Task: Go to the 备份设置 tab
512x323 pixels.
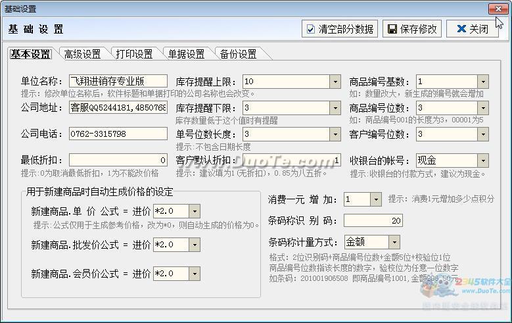Action: click(x=238, y=54)
